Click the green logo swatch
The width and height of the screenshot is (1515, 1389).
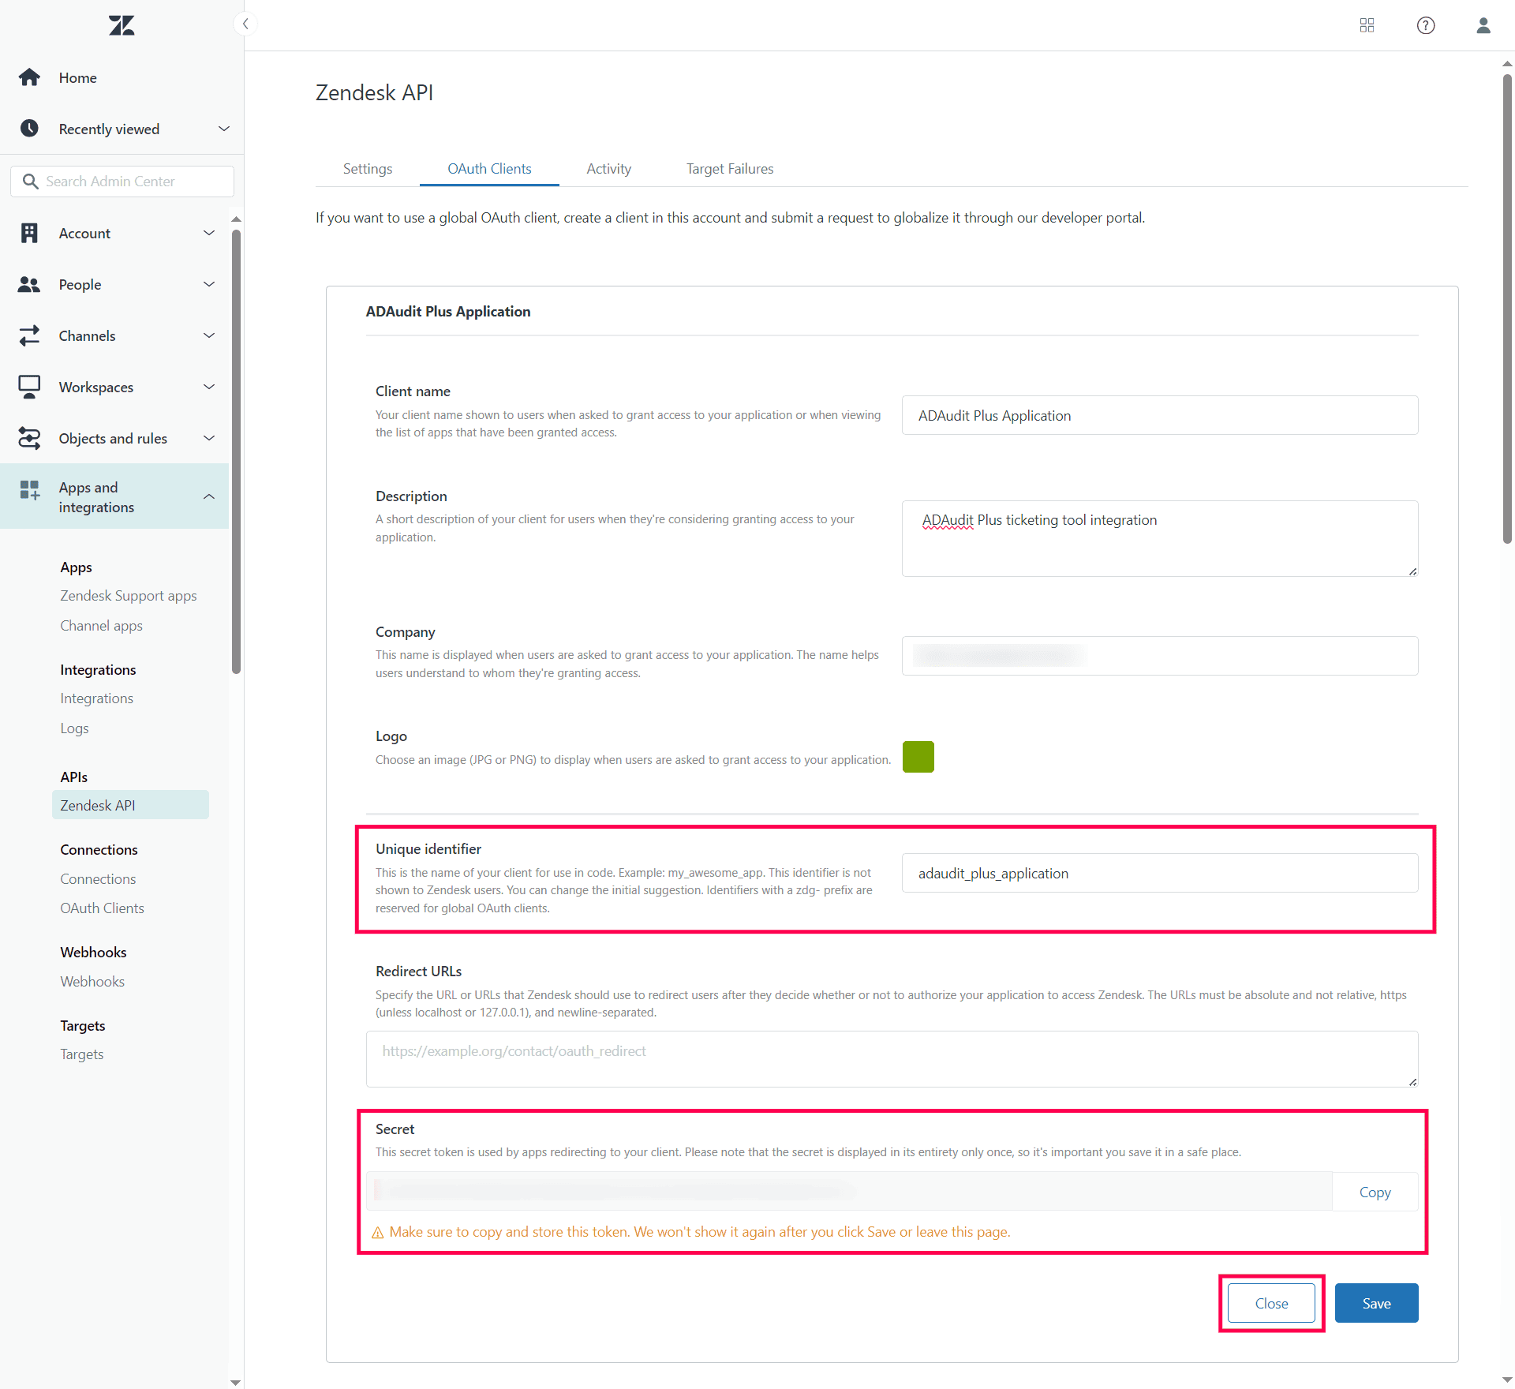tap(918, 757)
